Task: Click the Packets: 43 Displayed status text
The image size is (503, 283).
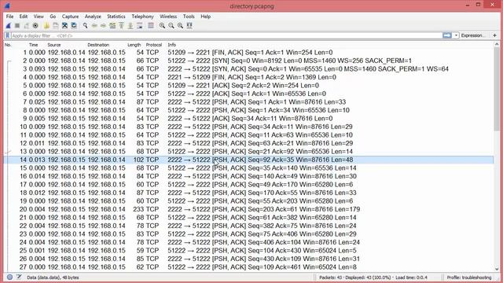Action: [373, 277]
